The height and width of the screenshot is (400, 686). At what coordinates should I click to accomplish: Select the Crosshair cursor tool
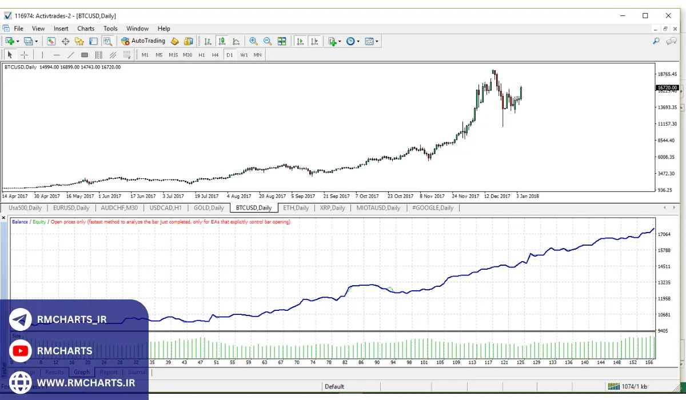pyautogui.click(x=25, y=55)
